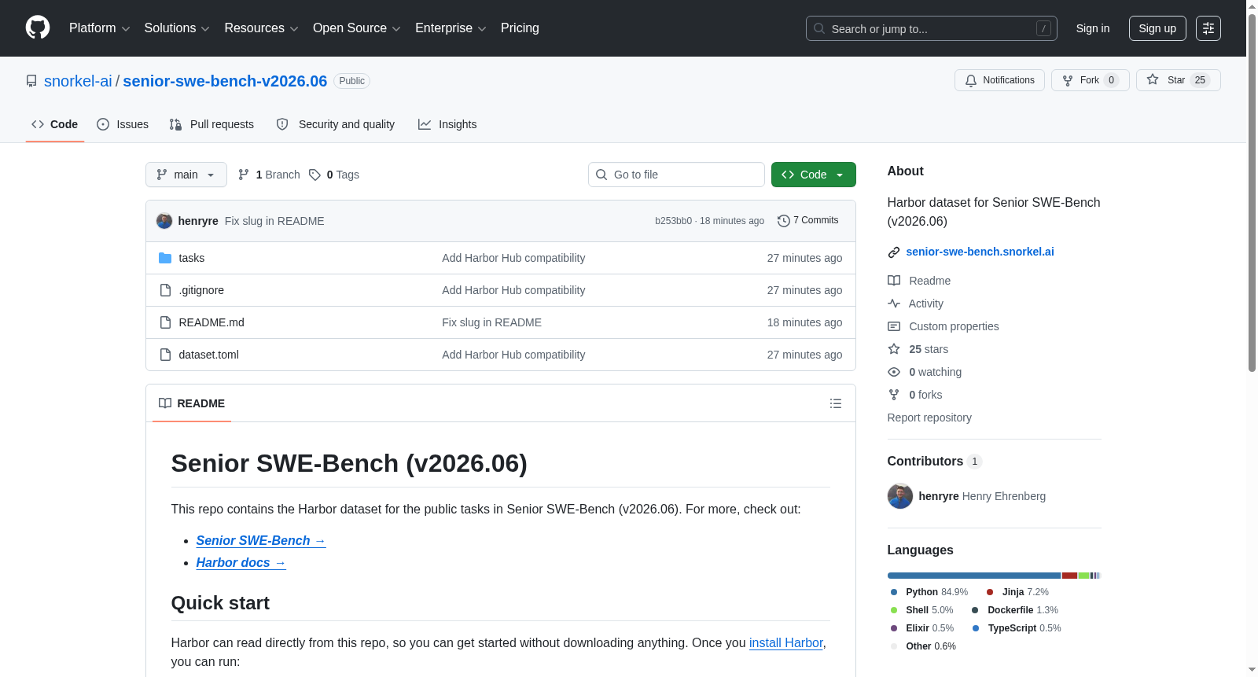Viewport: 1258px width, 677px height.
Task: Expand the Platform menu
Action: click(x=99, y=28)
